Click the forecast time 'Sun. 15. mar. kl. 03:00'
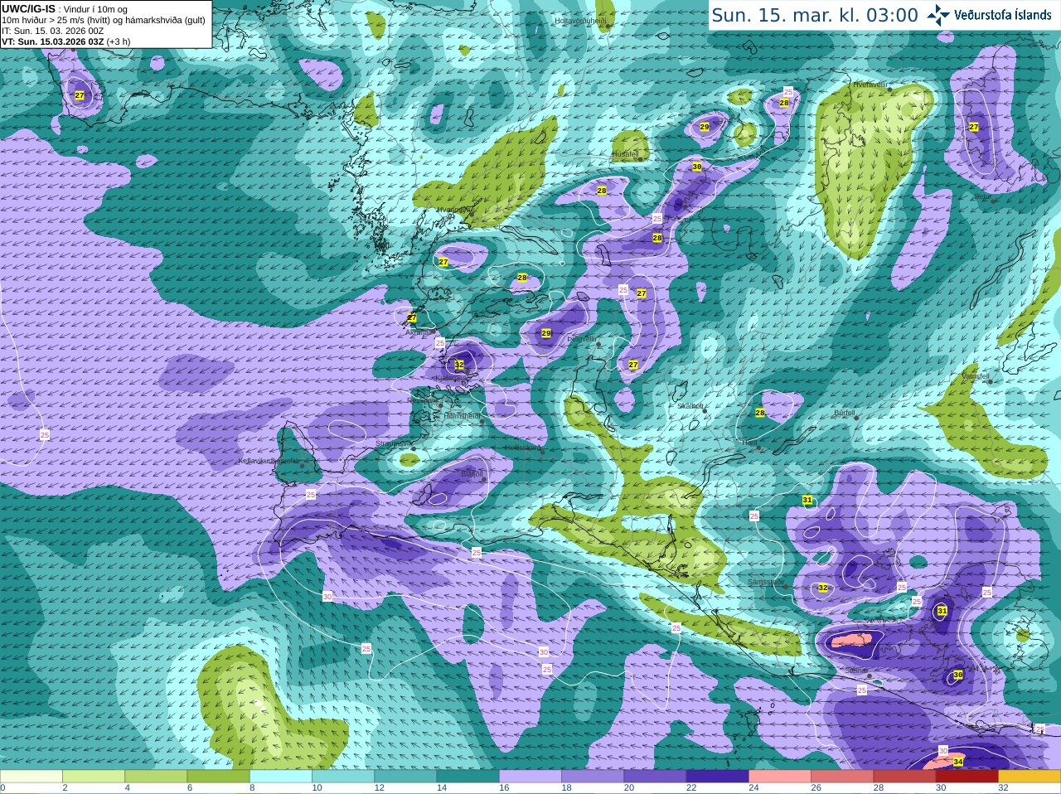Image resolution: width=1061 pixels, height=794 pixels. pos(815,15)
